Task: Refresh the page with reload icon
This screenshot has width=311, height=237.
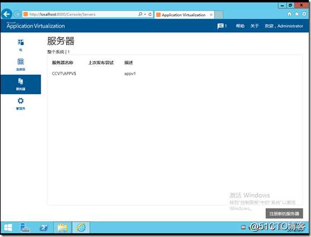Action: 150,14
